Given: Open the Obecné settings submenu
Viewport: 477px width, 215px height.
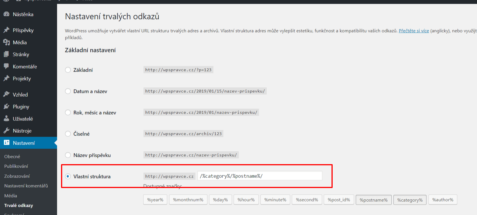Looking at the screenshot, I should (x=12, y=156).
